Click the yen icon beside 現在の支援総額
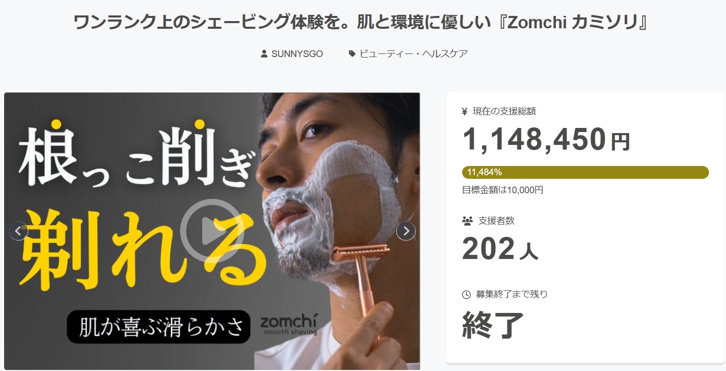 pos(465,111)
